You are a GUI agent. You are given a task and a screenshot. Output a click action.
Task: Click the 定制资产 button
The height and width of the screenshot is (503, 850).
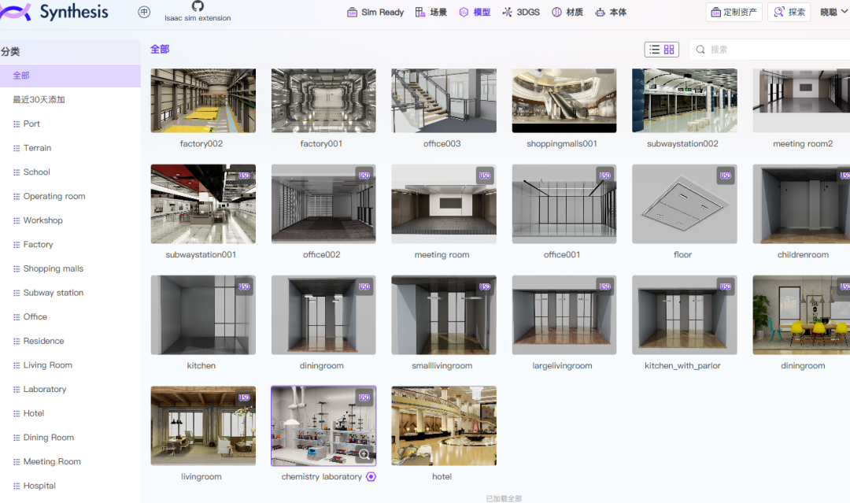tap(734, 12)
